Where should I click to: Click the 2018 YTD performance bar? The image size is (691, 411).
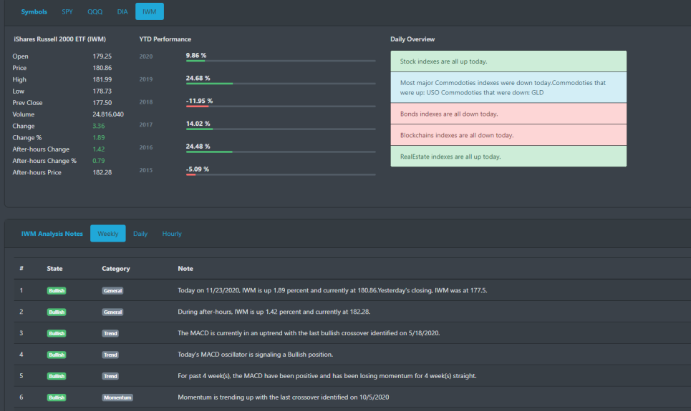[x=281, y=107]
